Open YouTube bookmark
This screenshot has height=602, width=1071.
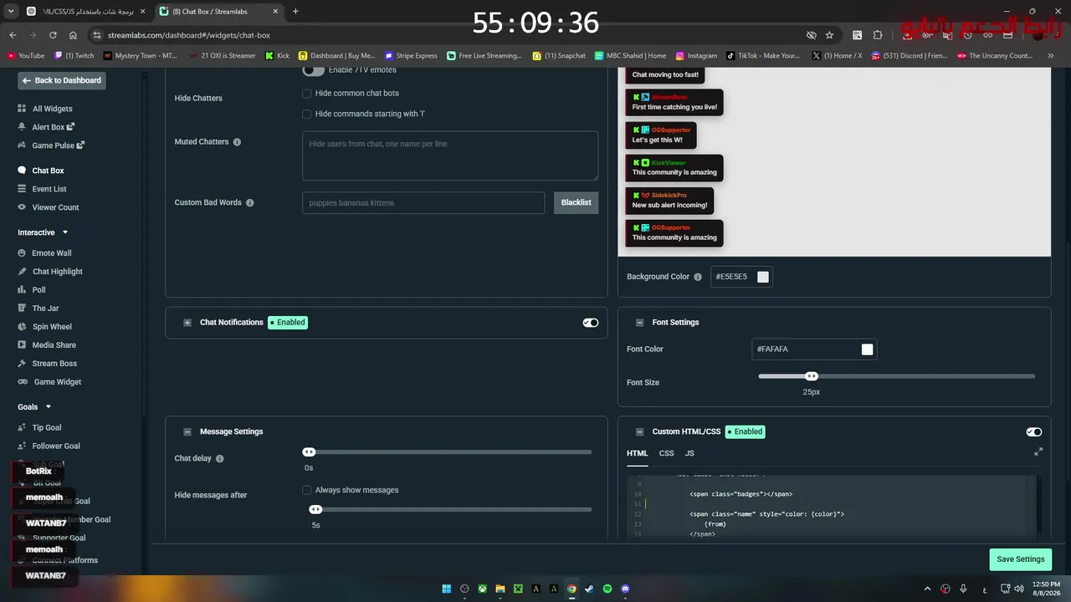point(26,56)
